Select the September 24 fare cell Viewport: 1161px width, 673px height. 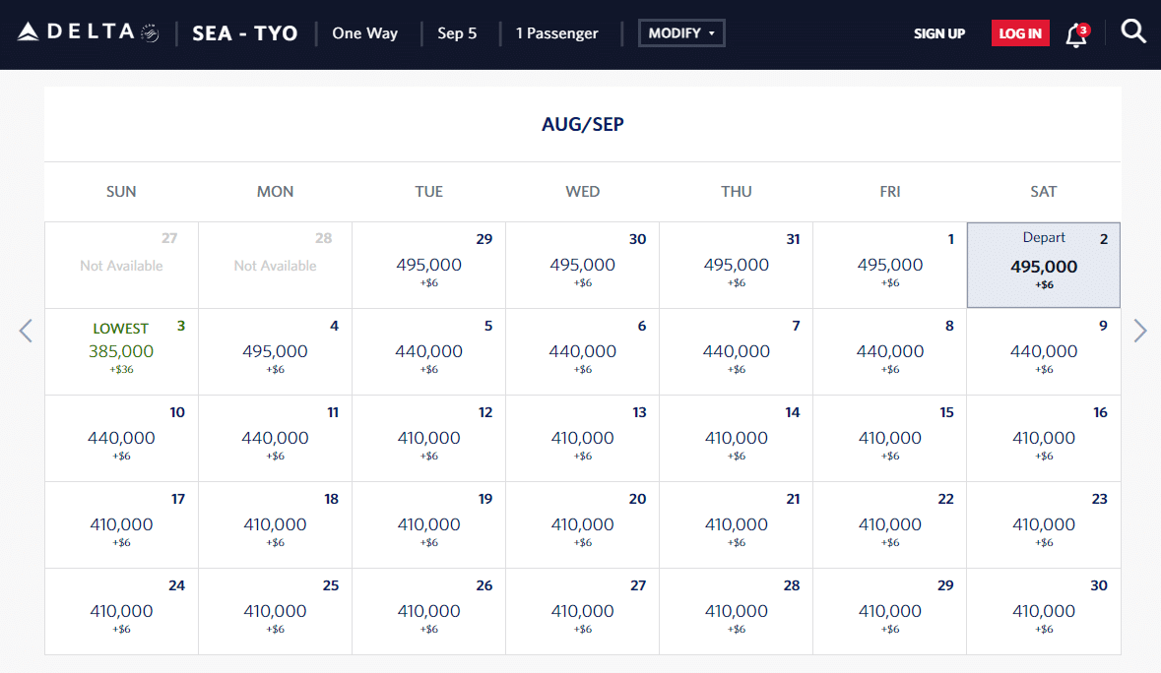[121, 611]
